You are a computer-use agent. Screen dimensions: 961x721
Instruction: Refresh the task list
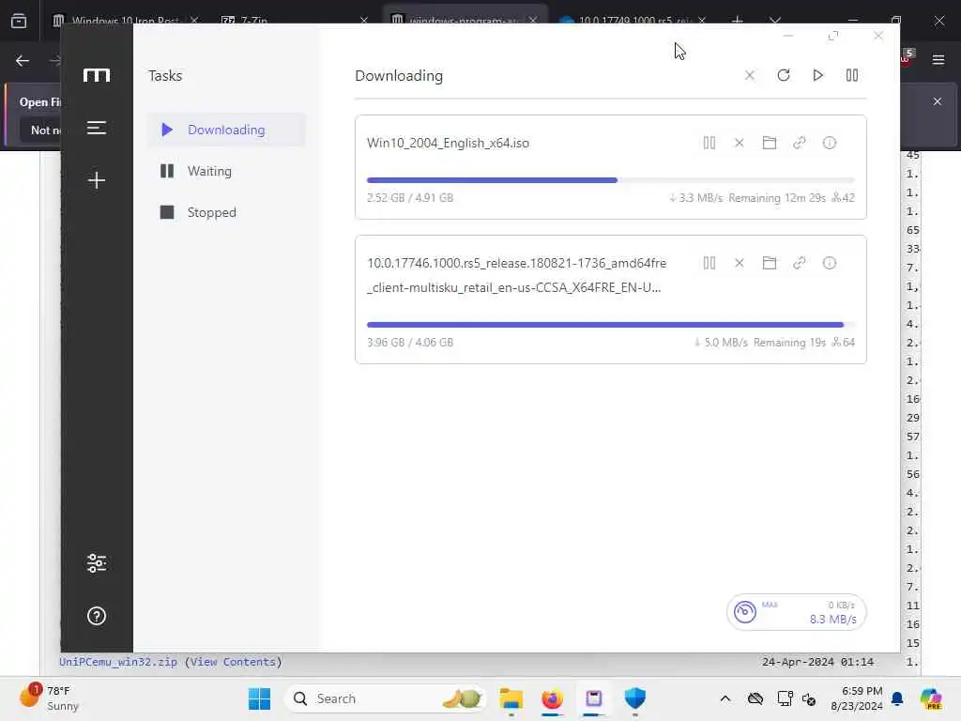coord(784,75)
